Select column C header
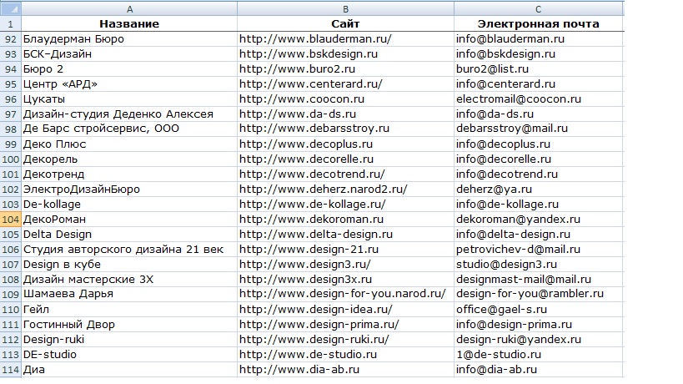683x384 pixels. point(538,8)
